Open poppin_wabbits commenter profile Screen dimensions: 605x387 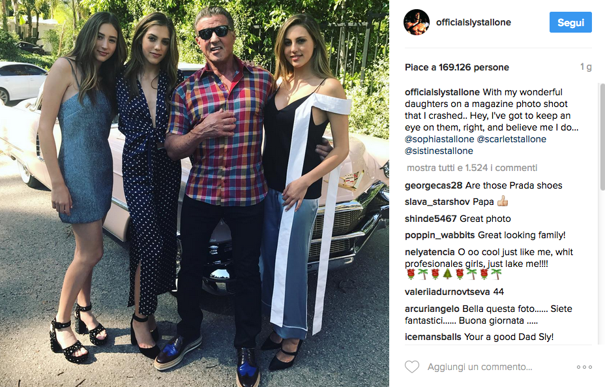439,235
